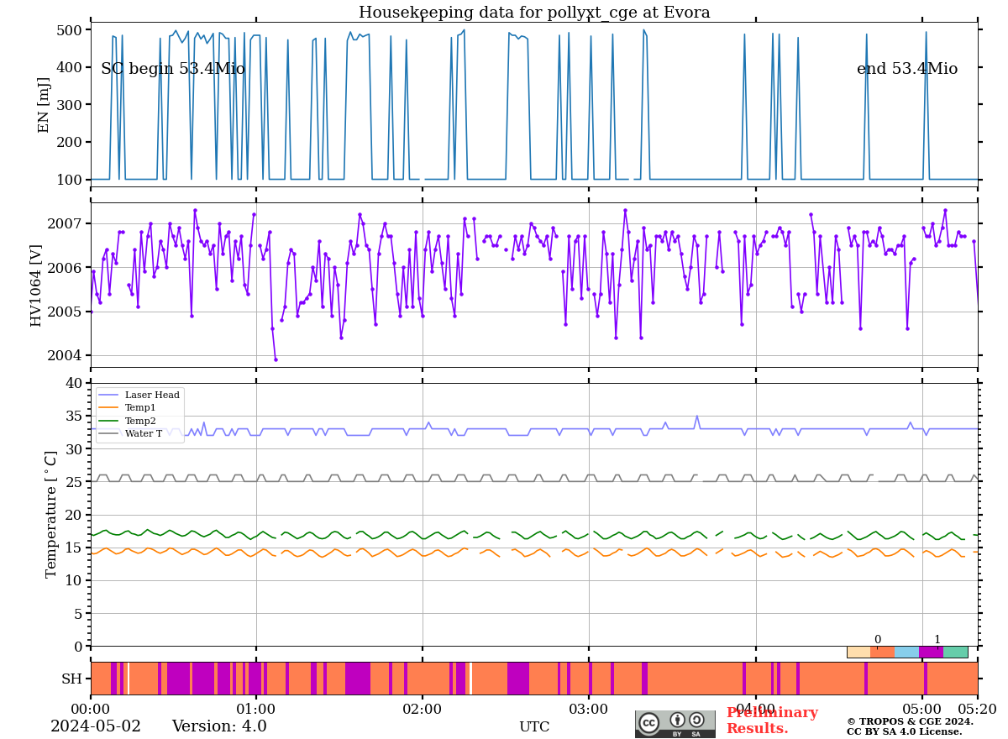The height and width of the screenshot is (739, 1008).
Task: Click the Temp1 legend entry
Action: pos(128,407)
